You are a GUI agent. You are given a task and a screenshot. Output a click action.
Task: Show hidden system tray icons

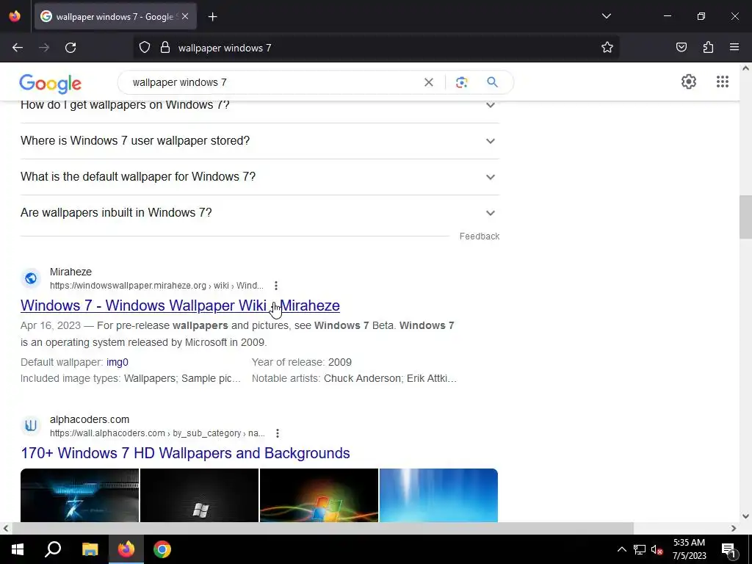pyautogui.click(x=621, y=549)
